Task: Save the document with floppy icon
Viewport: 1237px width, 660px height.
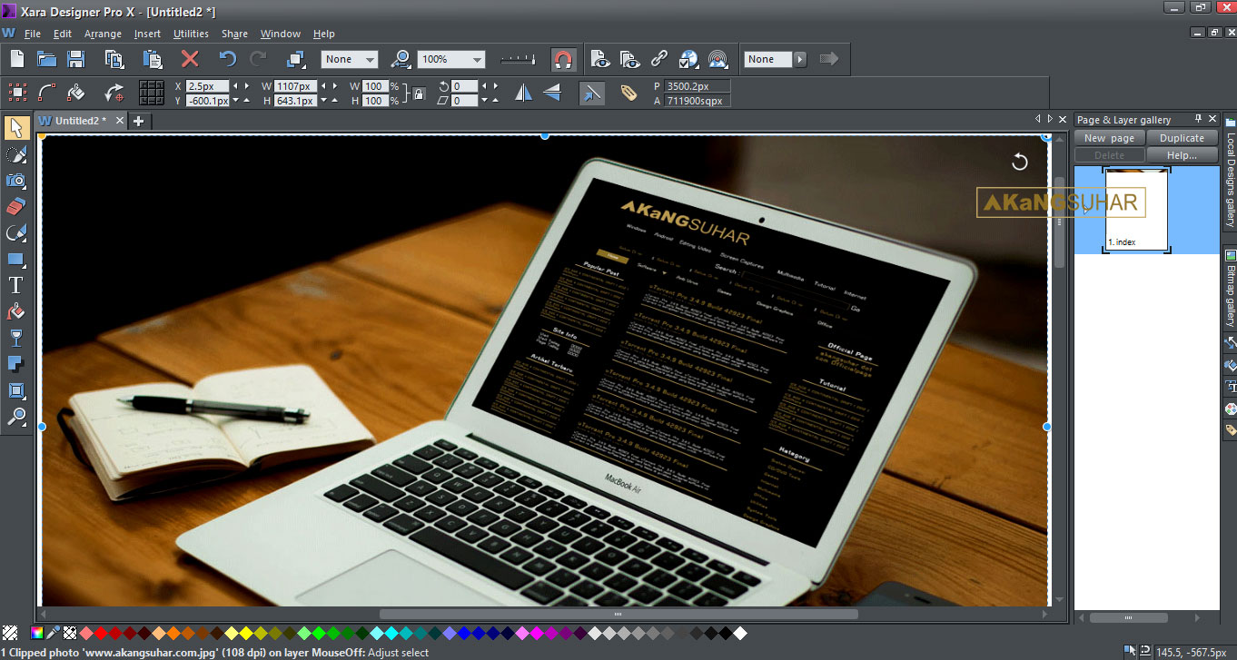Action: coord(76,59)
